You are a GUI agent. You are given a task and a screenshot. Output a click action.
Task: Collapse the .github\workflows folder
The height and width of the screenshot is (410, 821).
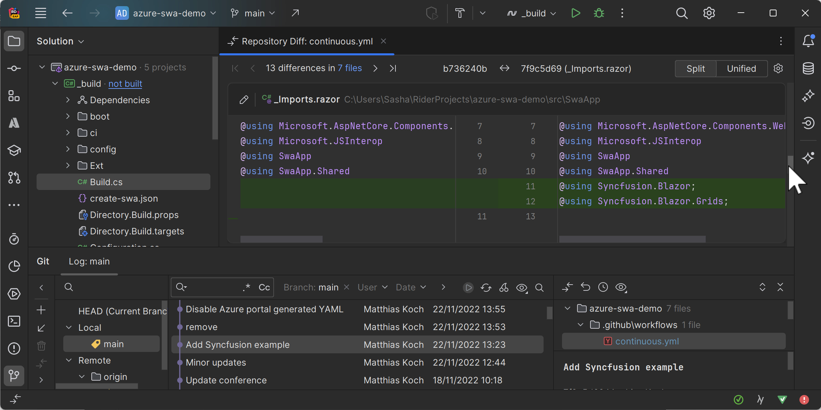[581, 325]
